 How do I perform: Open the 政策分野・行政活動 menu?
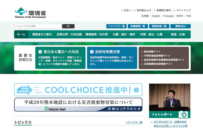click(69, 35)
